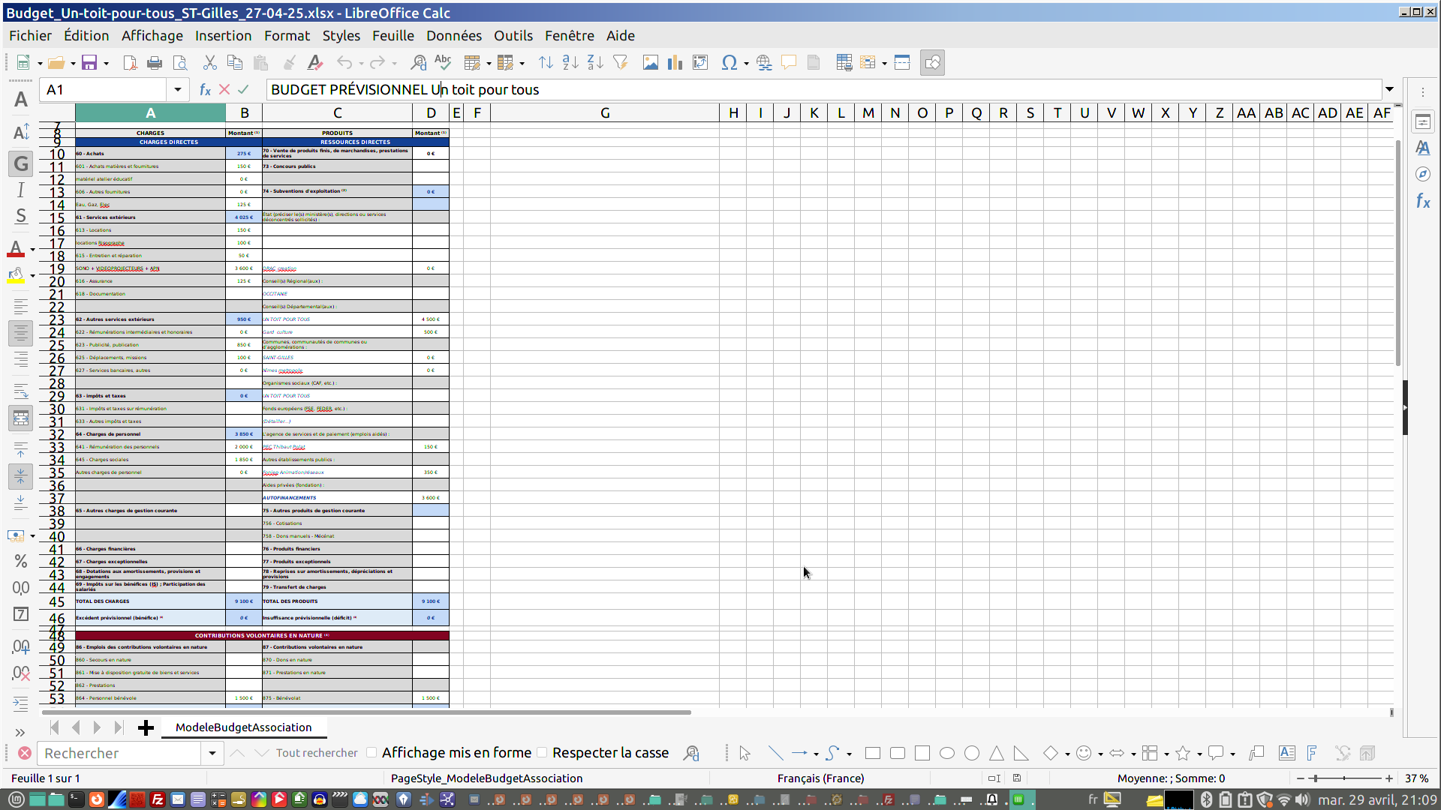
Task: Click the Print icon in toolbar
Action: click(x=155, y=63)
